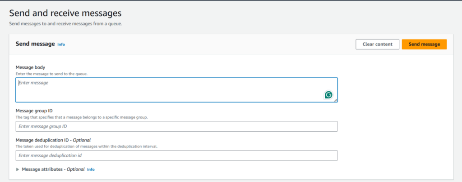
Task: Expand the Message attributes triangle arrow
Action: 18,169
